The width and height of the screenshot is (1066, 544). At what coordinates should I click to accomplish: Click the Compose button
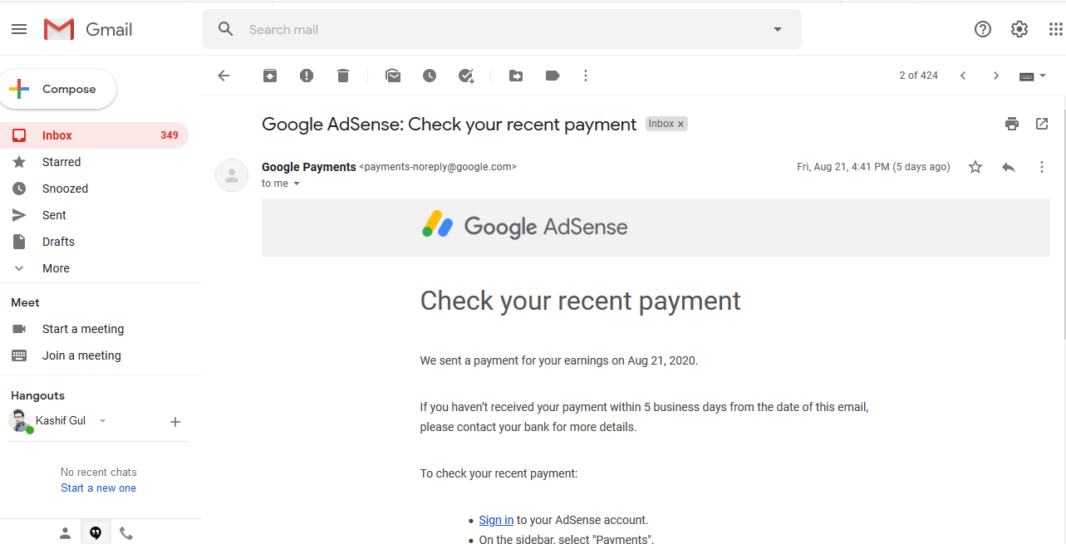click(x=58, y=89)
